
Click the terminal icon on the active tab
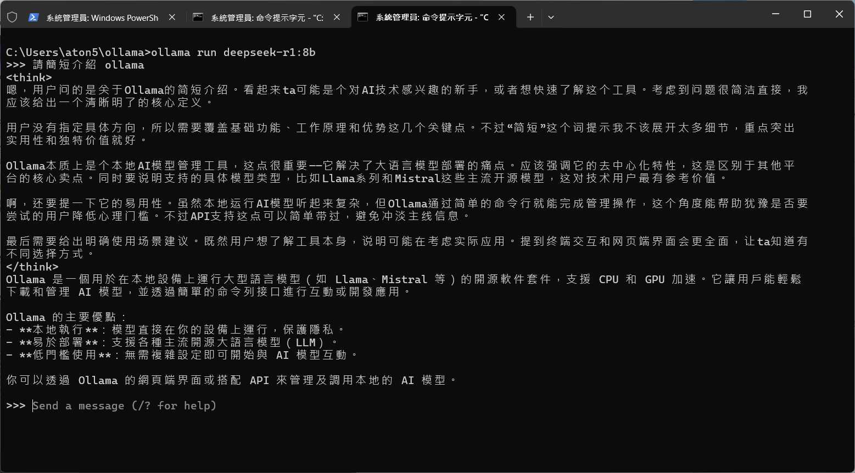pyautogui.click(x=362, y=17)
